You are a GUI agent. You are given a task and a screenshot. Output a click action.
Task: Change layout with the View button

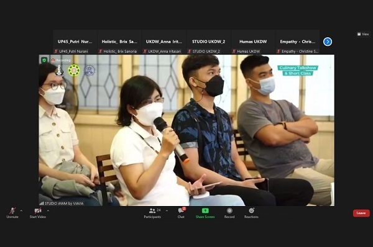(363, 34)
